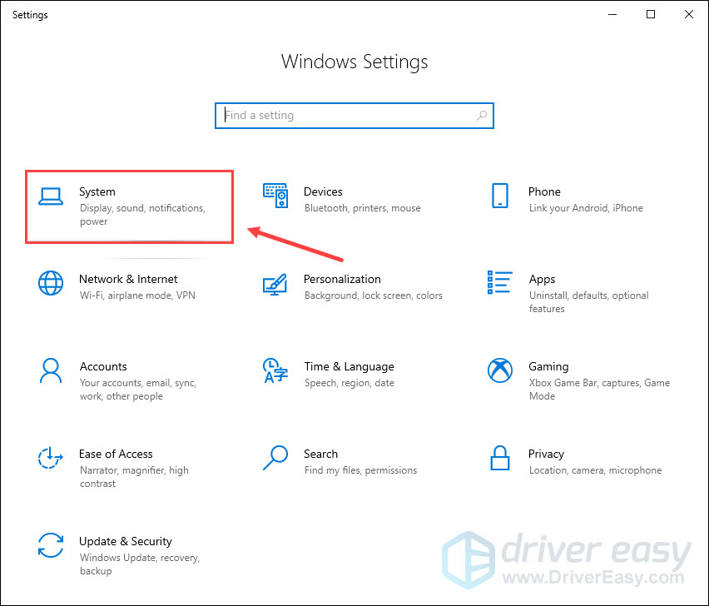This screenshot has height=606, width=709.
Task: Open Update & Security sync icon
Action: (51, 545)
